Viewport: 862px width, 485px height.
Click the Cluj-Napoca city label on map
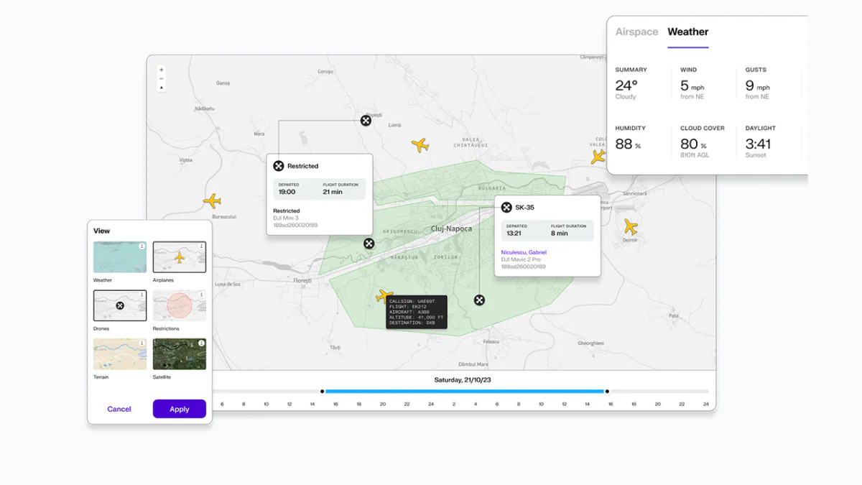pyautogui.click(x=451, y=228)
